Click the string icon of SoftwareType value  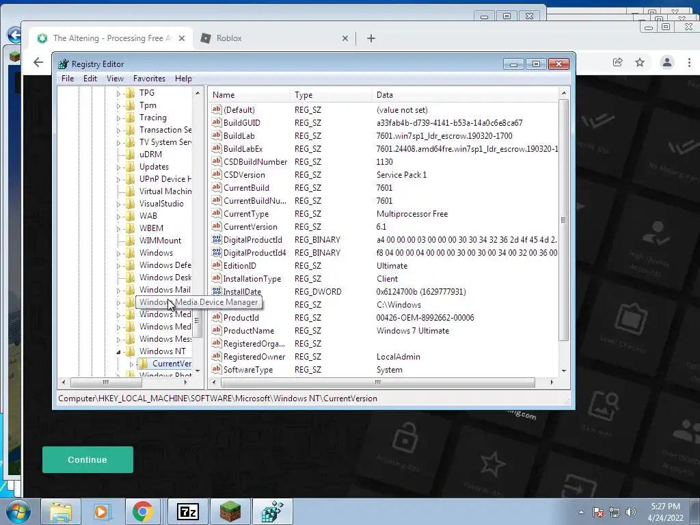pos(217,369)
